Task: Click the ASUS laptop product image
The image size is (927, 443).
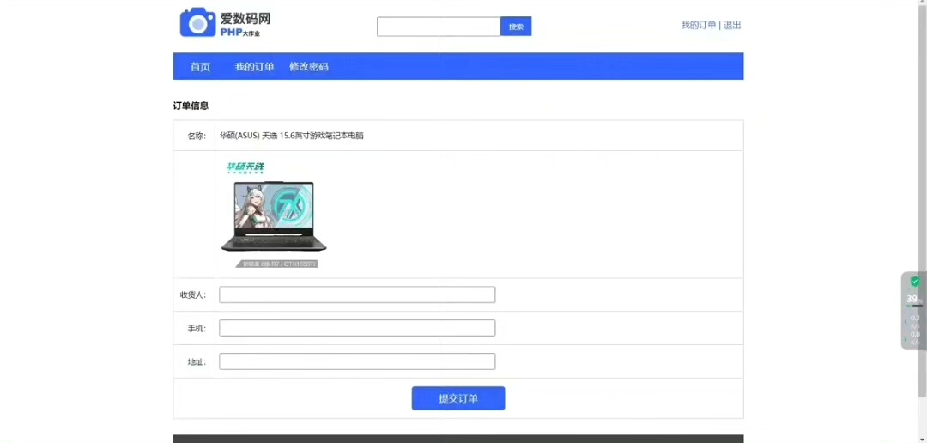Action: (x=274, y=215)
